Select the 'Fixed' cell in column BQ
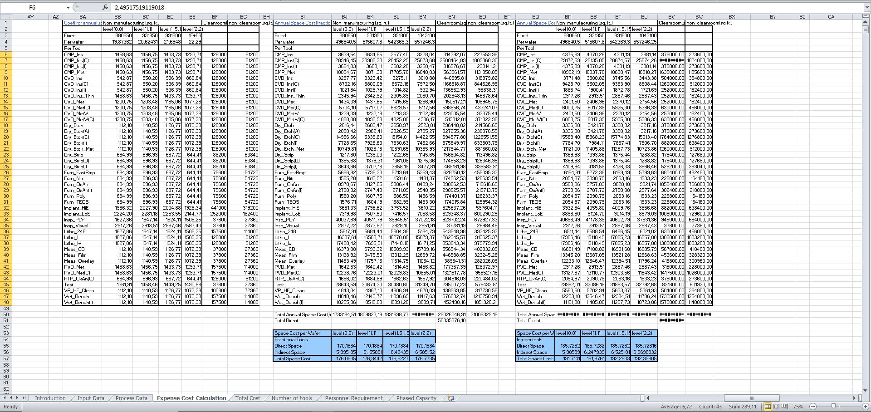The width and height of the screenshot is (871, 412). click(536, 35)
